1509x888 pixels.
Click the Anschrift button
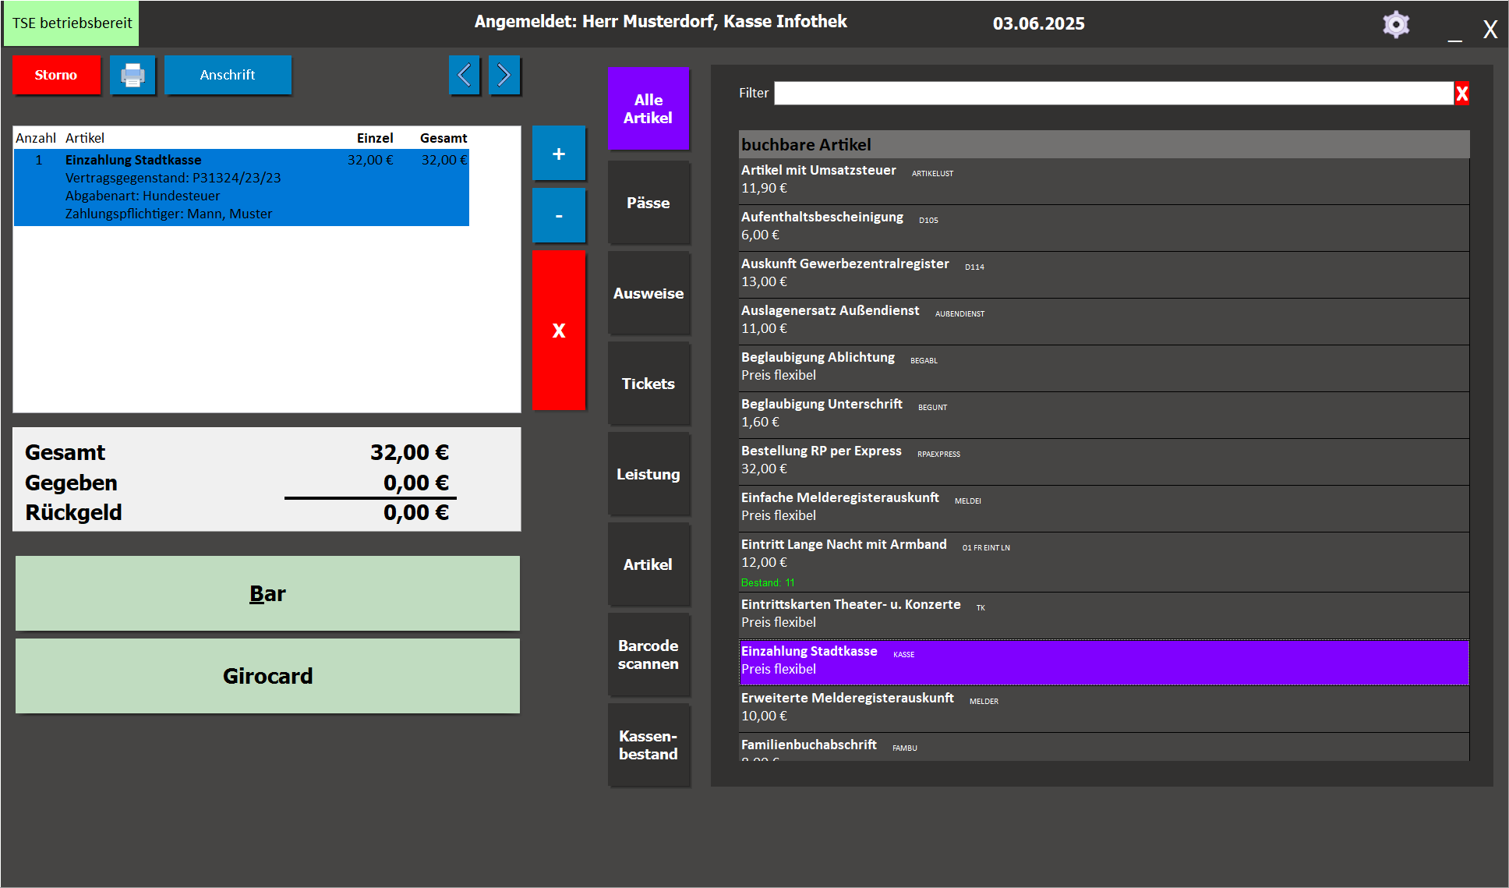(x=228, y=76)
